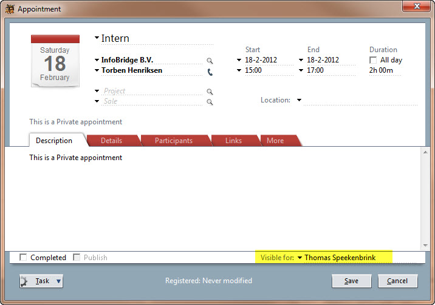
Task: Click the InfoBridge B.V. company name
Action: pyautogui.click(x=127, y=60)
